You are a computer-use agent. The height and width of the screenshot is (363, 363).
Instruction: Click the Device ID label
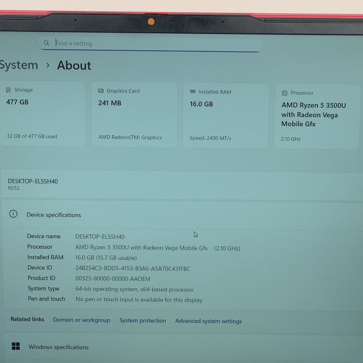pyautogui.click(x=40, y=267)
